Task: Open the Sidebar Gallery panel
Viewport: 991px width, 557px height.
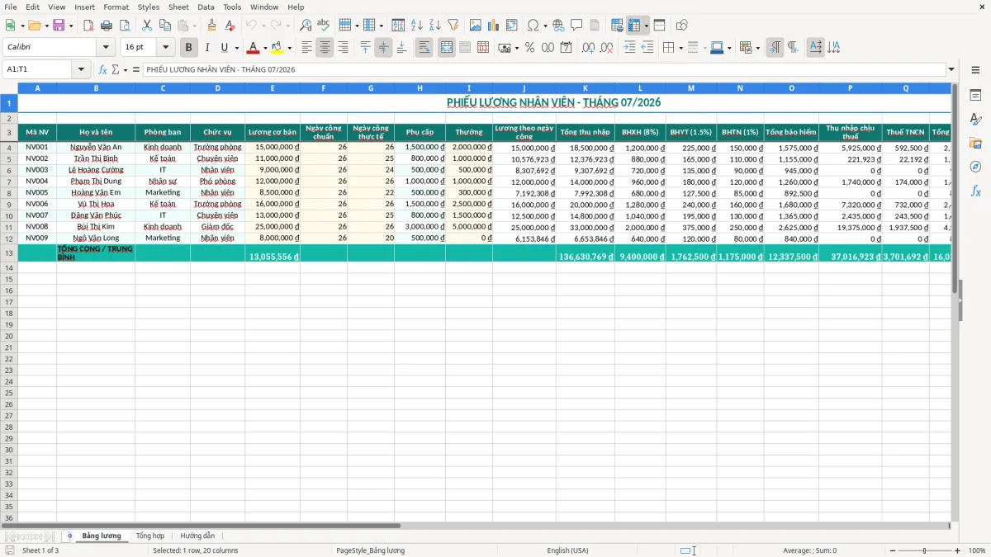Action: (976, 143)
